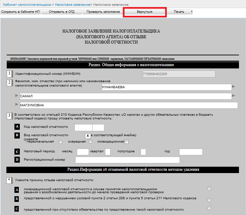246x215 pixels.
Task: Click the arrow right of the САМАЛ field
Action: (x=234, y=96)
